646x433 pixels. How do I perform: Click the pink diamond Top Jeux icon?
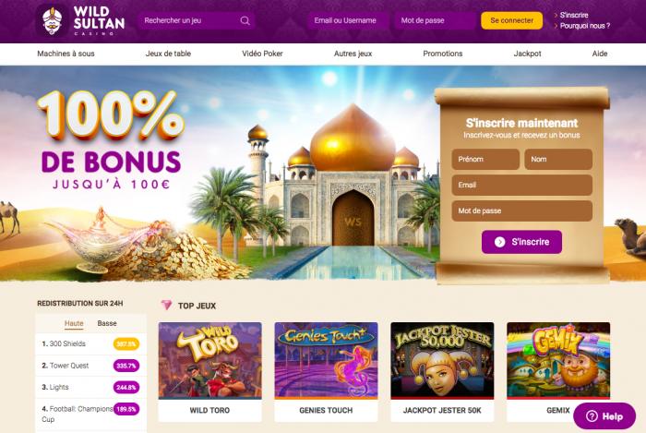coord(166,306)
